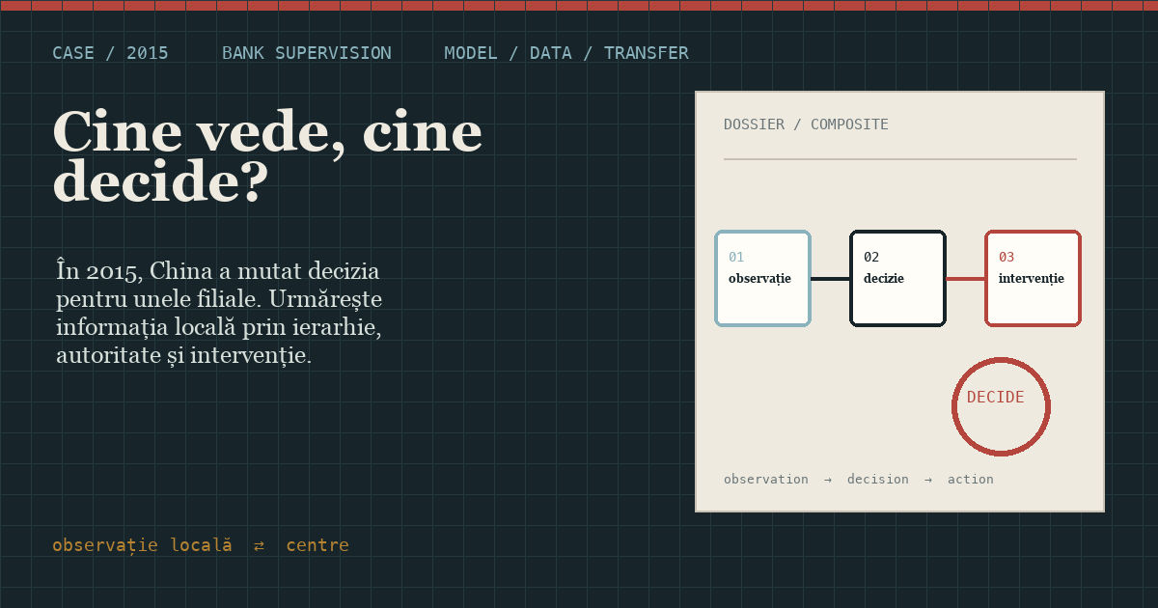Viewport: 1158px width, 608px height.
Task: Click the 'observație locală' footer text
Action: pyautogui.click(x=142, y=545)
